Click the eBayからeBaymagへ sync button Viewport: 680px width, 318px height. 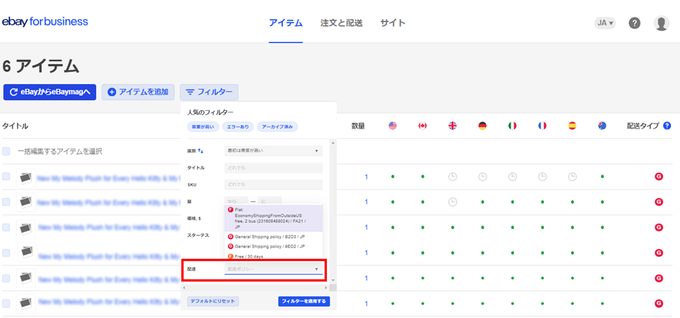click(x=49, y=92)
